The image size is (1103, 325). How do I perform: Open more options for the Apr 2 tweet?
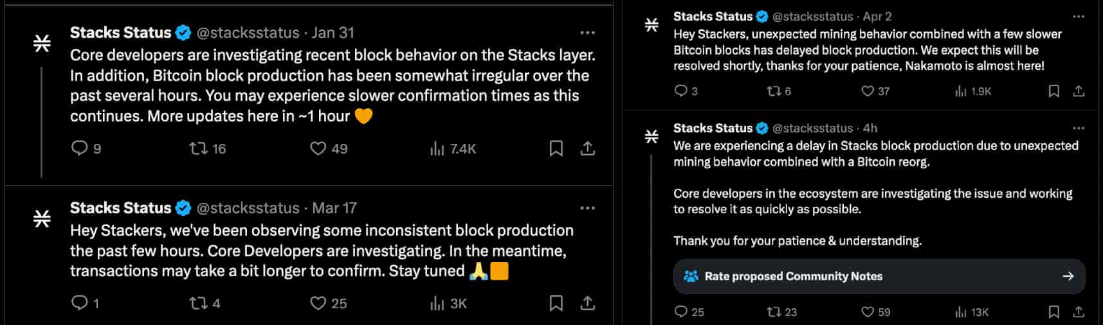pyautogui.click(x=1079, y=17)
